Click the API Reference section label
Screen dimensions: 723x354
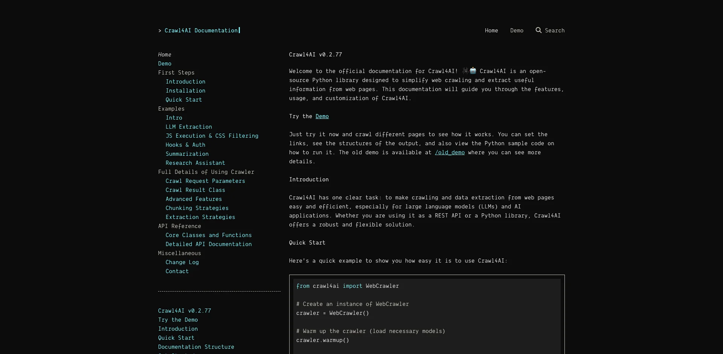(180, 226)
